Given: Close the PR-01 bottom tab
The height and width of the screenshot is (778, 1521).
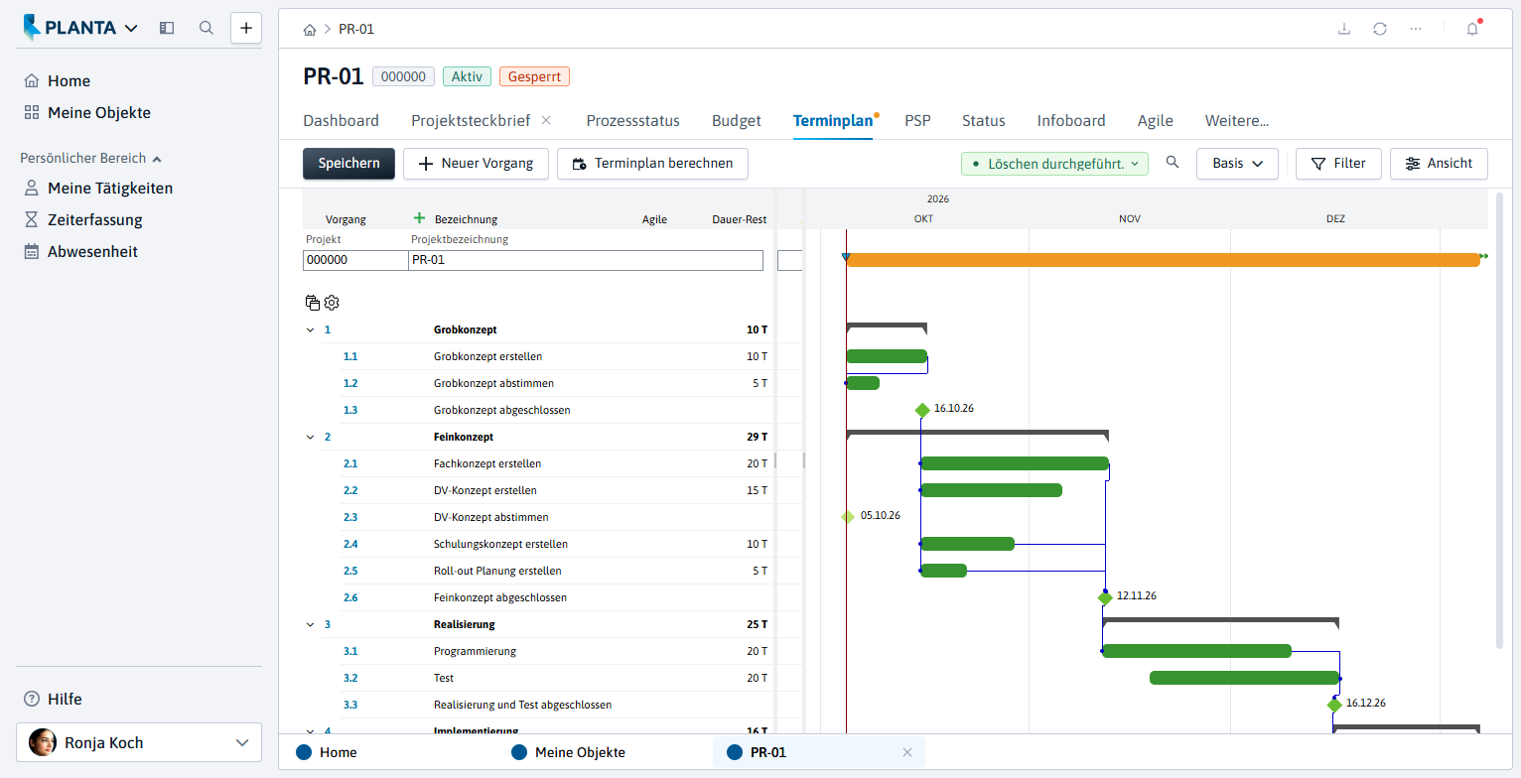Looking at the screenshot, I should click(x=906, y=752).
